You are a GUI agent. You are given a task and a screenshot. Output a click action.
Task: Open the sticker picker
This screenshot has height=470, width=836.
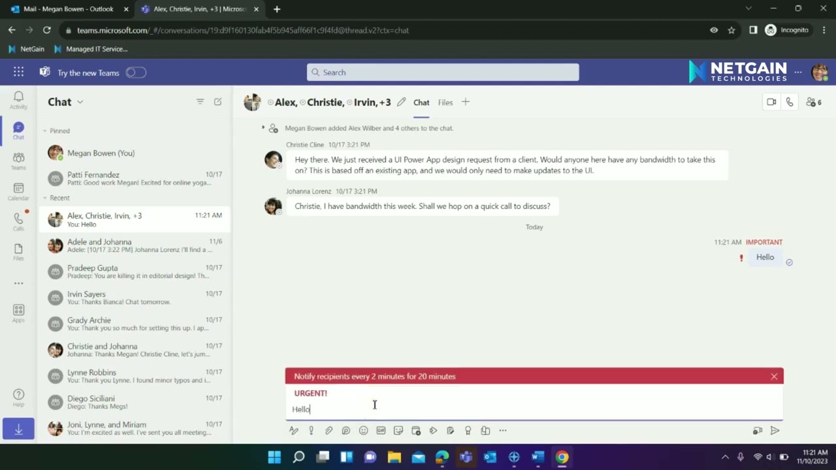398,431
